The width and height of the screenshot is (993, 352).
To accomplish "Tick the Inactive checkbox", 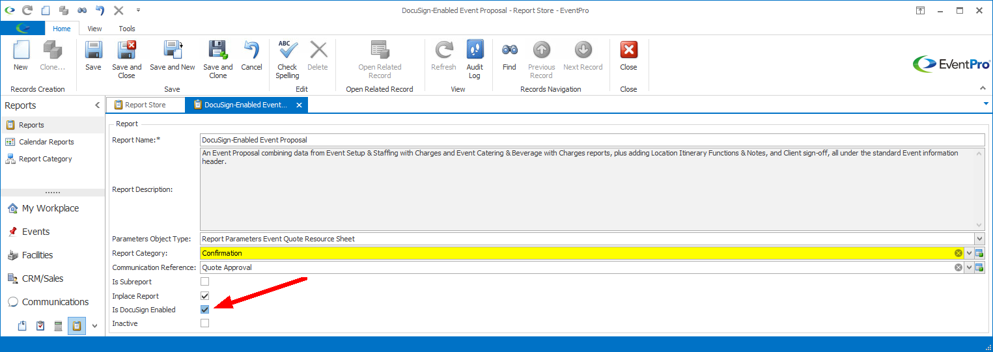I will coord(205,323).
